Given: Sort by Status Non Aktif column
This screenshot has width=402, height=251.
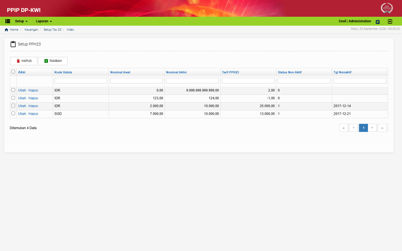Looking at the screenshot, I should (x=290, y=72).
